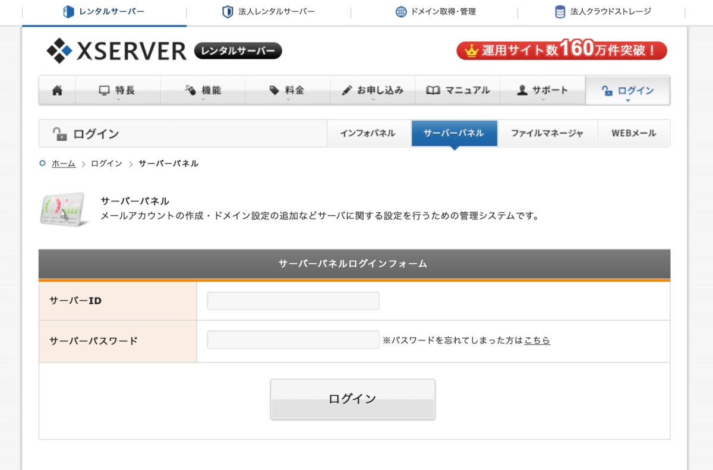
Task: Click the レンタルサーバー badge beside the logo
Action: [x=238, y=51]
